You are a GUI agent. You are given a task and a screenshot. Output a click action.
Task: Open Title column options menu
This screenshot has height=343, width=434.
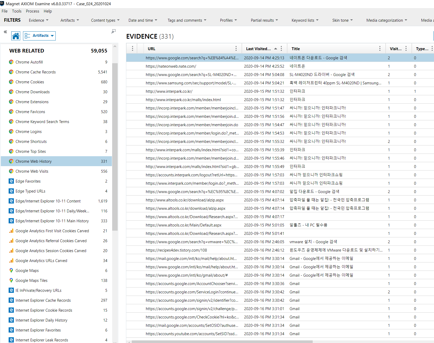(x=380, y=49)
